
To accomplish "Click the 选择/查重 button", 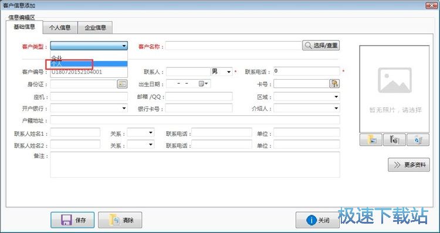I will (321, 45).
